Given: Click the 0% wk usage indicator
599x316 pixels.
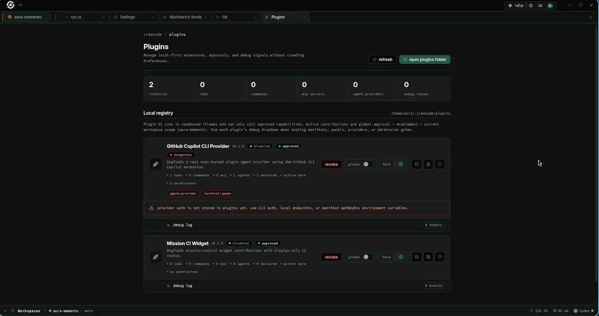Looking at the screenshot, I should (x=561, y=311).
